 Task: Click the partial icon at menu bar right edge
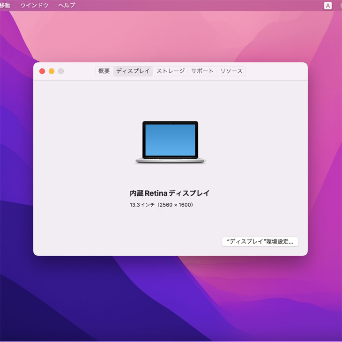click(340, 6)
